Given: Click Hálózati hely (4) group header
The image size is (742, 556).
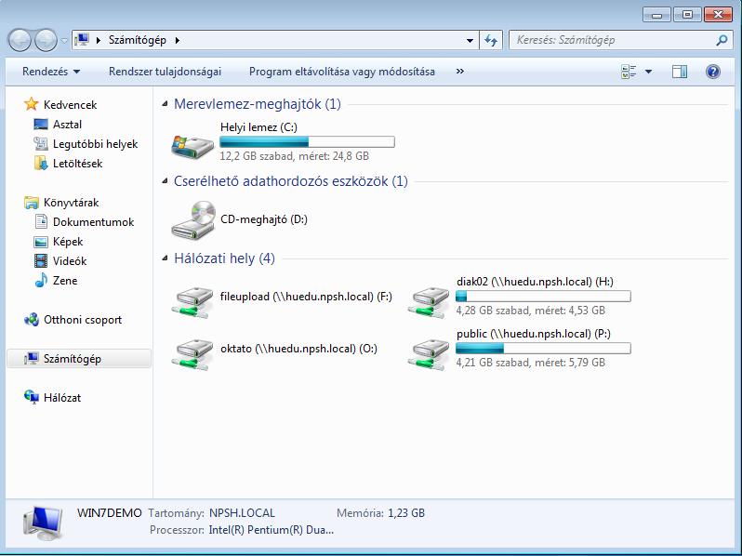Looking at the screenshot, I should 224,258.
